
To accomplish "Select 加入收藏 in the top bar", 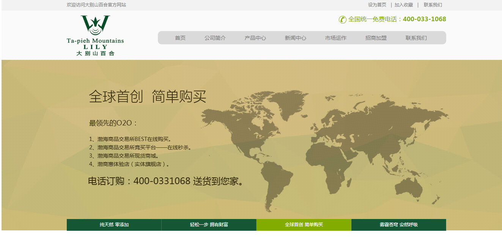I will (403, 5).
